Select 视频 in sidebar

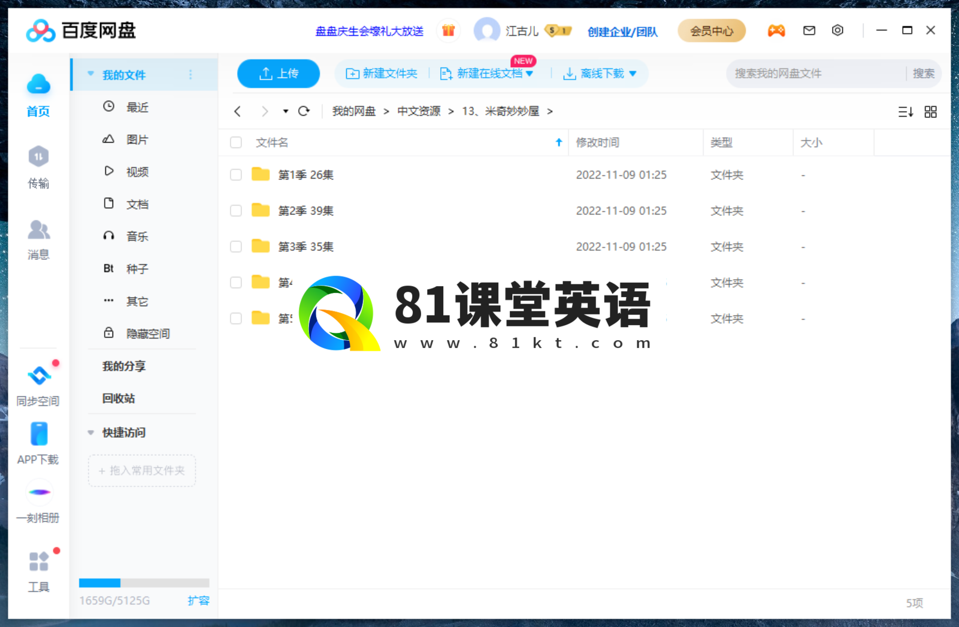coord(137,172)
